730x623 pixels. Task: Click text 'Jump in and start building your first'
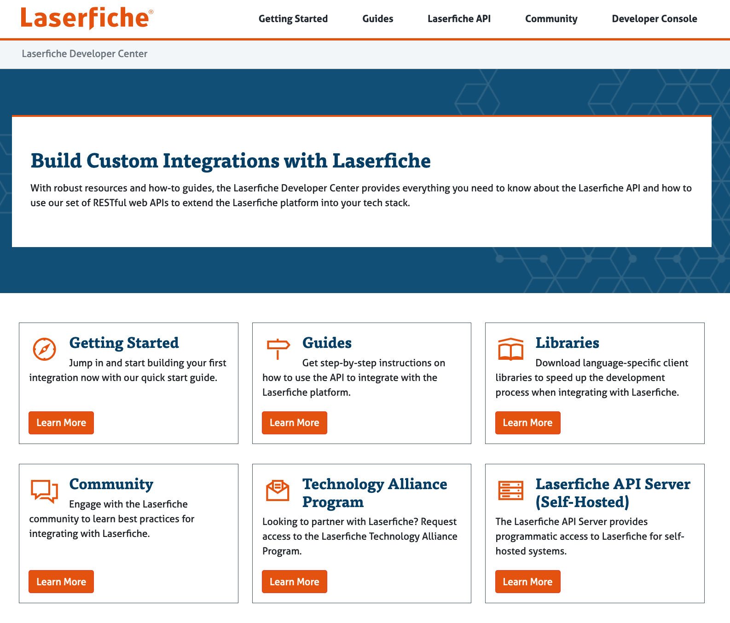point(148,363)
